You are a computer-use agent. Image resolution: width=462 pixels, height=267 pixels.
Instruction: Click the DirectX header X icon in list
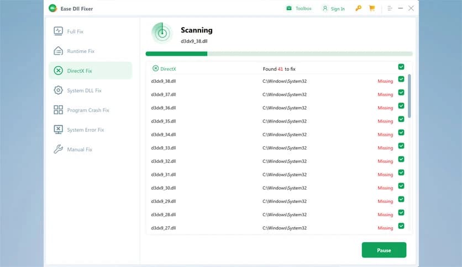156,68
